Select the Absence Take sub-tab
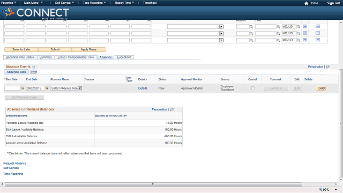The height and width of the screenshot is (193, 343). click(17, 72)
